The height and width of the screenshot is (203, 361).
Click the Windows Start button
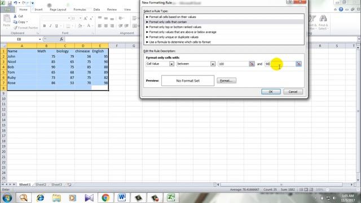pos(7,198)
